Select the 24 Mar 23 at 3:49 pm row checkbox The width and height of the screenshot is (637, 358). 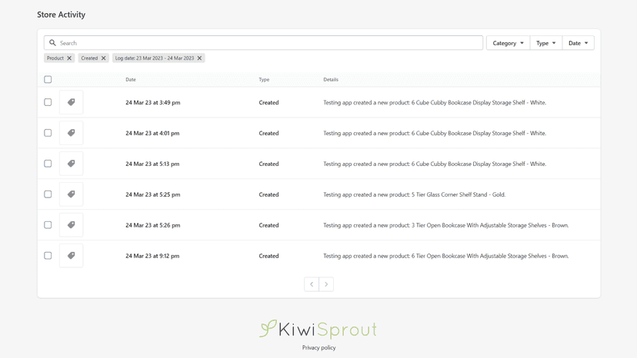pyautogui.click(x=48, y=102)
